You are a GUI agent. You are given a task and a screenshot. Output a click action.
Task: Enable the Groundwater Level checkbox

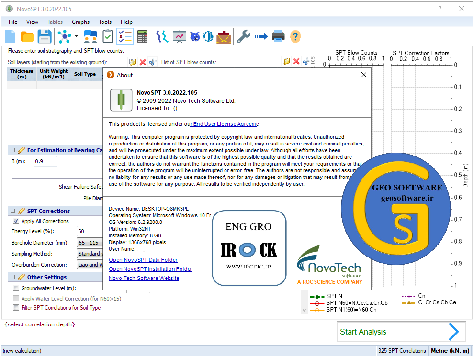(16, 288)
